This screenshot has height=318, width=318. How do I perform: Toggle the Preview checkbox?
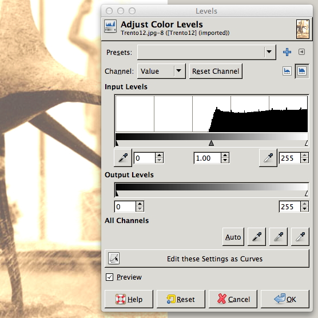pyautogui.click(x=109, y=277)
